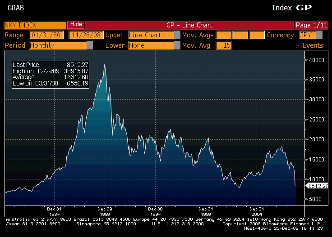Open the Currency JPY dropdown arrow
Screen dimensions: 332x237
(320, 35)
